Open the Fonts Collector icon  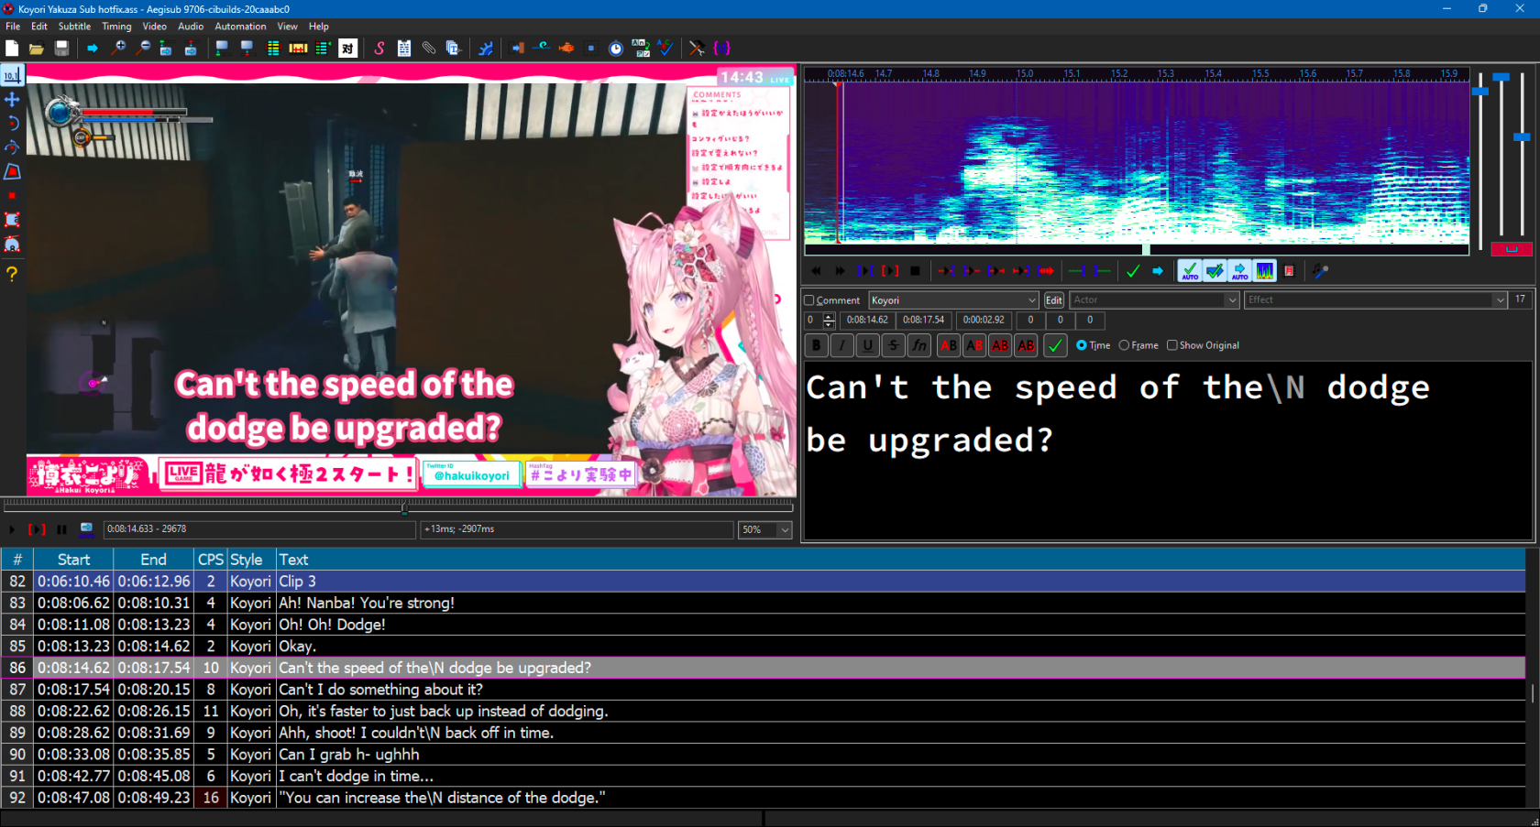pyautogui.click(x=453, y=49)
